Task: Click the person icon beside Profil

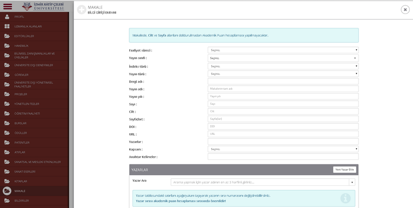Action: (x=7, y=17)
